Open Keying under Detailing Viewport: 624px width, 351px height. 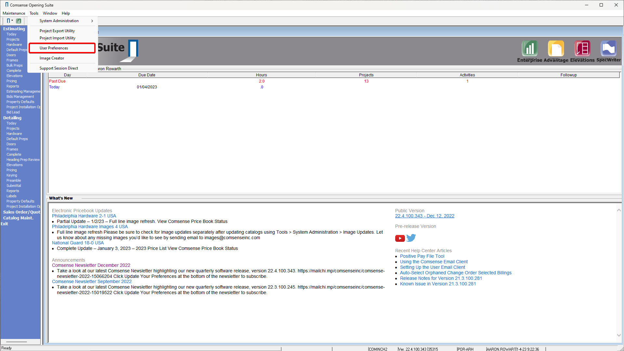pos(12,175)
